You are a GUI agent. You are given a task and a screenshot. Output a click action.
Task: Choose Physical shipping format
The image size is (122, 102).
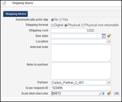click(66, 25)
